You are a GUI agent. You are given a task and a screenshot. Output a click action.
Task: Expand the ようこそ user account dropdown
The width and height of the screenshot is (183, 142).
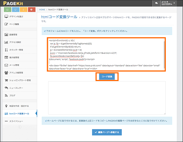(168, 3)
